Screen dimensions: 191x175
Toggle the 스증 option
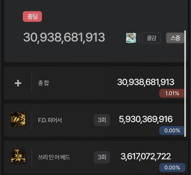click(x=175, y=38)
